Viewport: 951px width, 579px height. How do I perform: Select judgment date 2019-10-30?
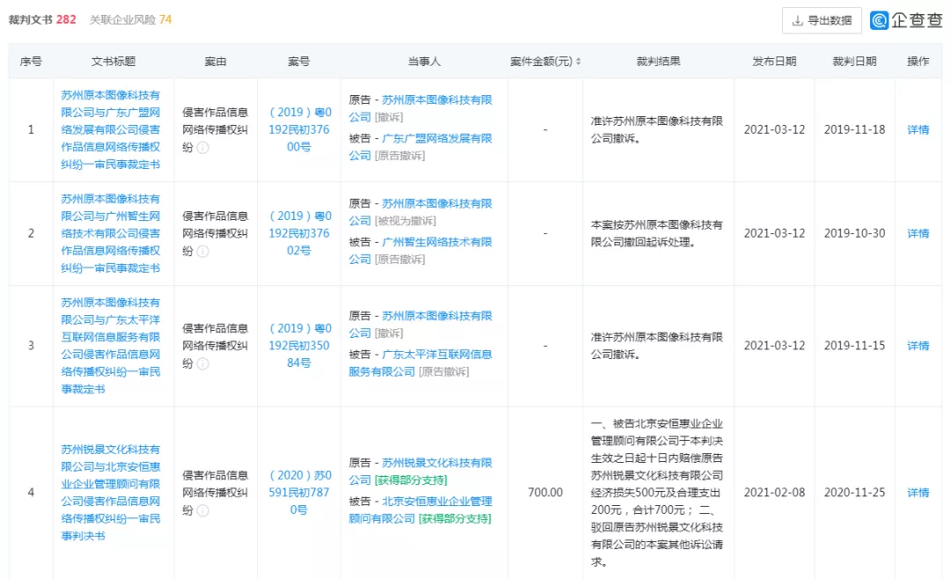[854, 233]
